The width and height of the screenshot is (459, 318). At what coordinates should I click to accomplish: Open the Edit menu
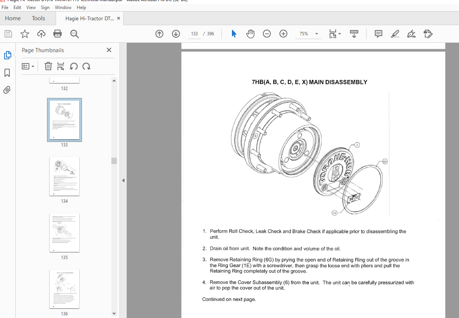pos(17,8)
